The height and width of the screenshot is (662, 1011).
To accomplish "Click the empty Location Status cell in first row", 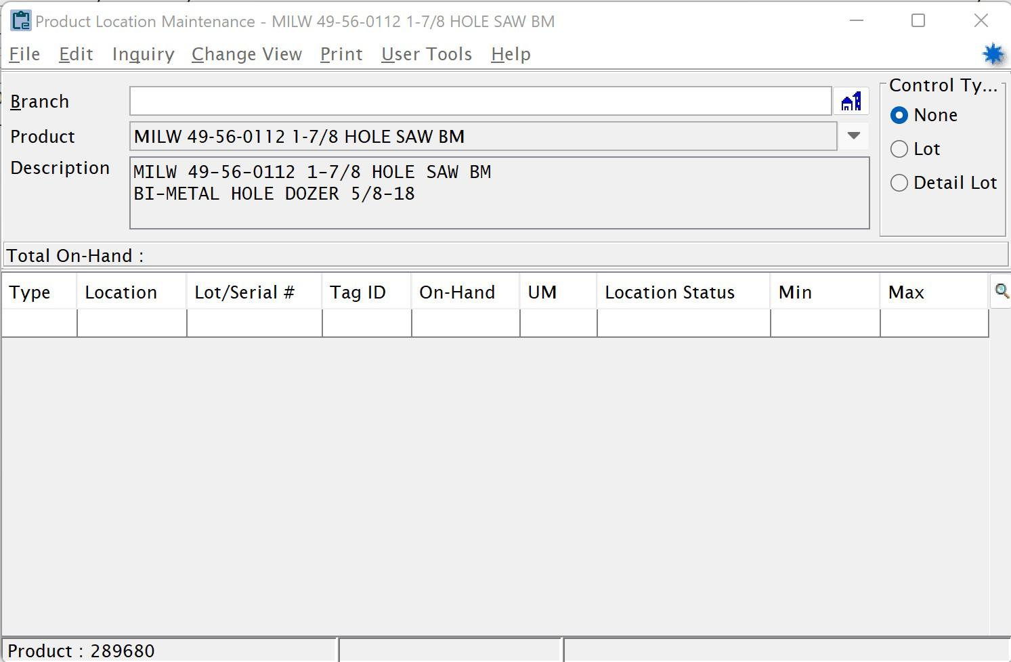I will (x=684, y=323).
